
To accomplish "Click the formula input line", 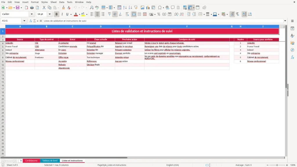I will (163, 21).
